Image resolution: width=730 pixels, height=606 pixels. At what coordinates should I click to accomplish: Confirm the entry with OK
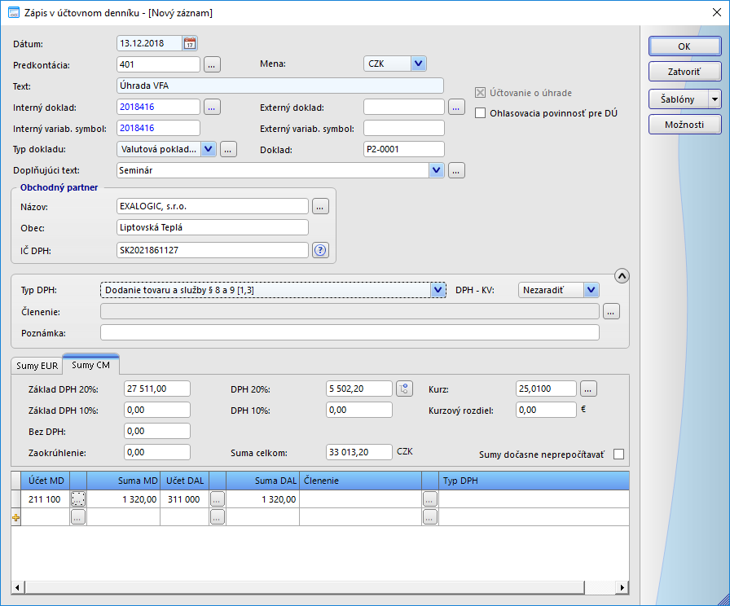685,46
